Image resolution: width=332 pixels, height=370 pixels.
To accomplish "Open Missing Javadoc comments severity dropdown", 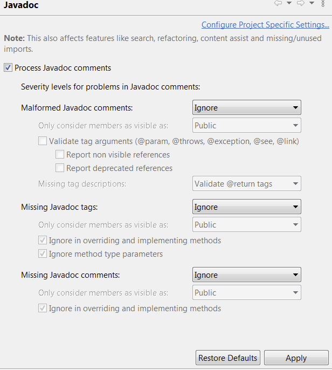I will click(247, 275).
